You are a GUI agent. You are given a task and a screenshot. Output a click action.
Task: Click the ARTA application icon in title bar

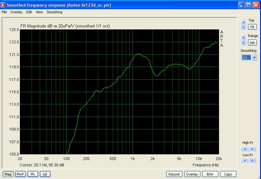click(x=3, y=5)
